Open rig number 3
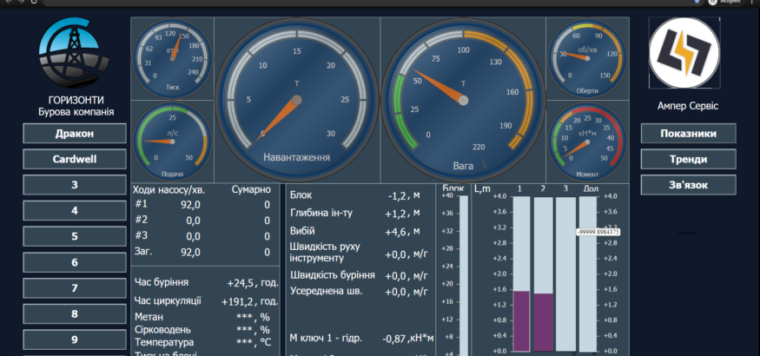 [x=75, y=185]
